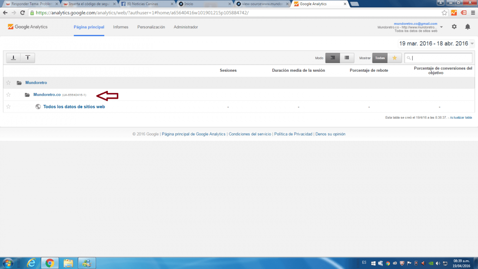The width and height of the screenshot is (478, 269).
Task: Click Actualizar tabla link
Action: 461,117
